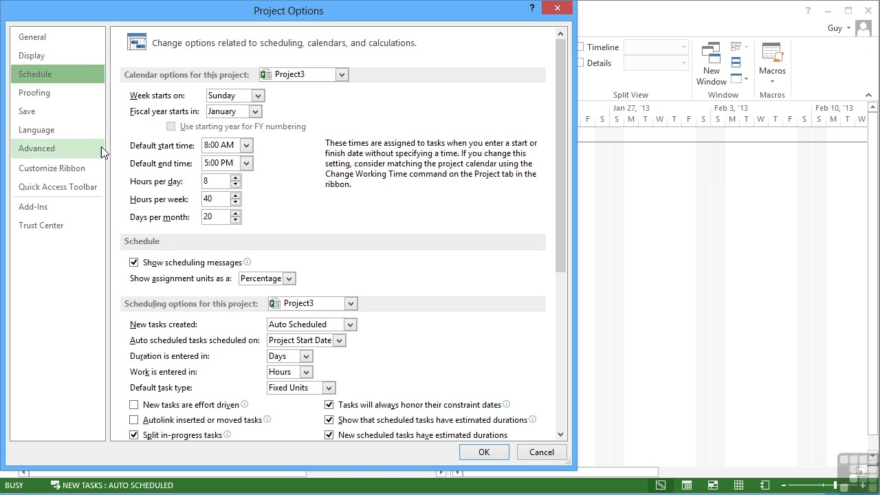Select the General category in Project Options
880x495 pixels.
[x=58, y=37]
